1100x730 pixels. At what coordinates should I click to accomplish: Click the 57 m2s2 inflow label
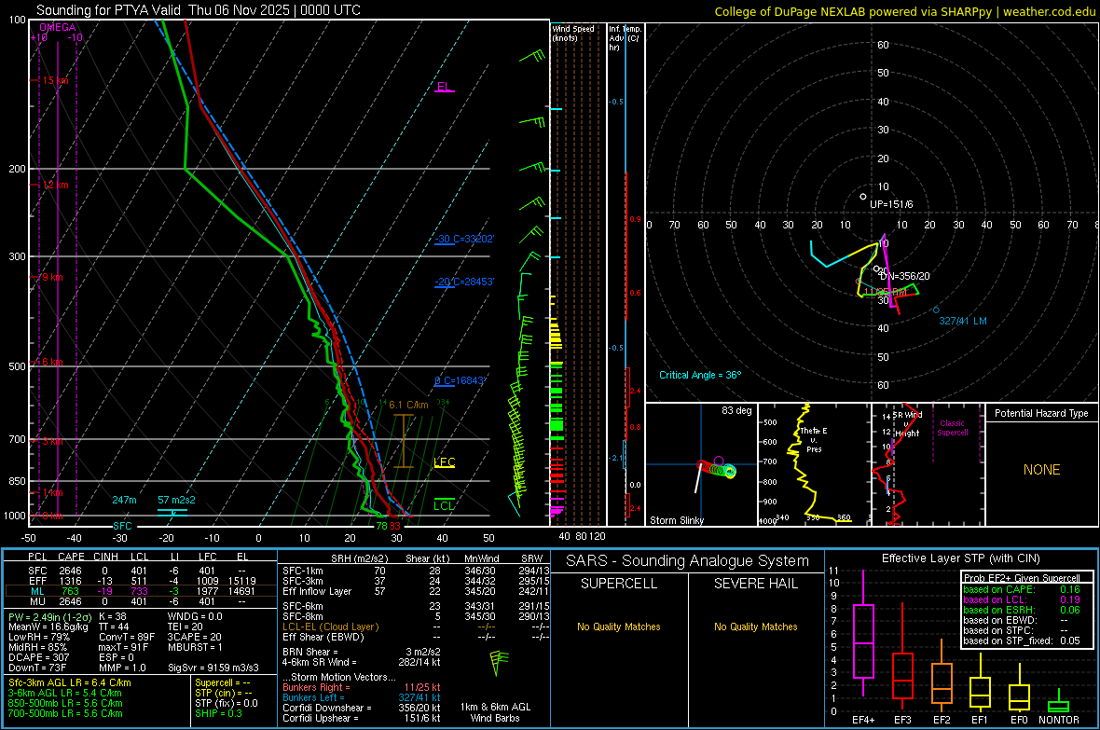pyautogui.click(x=176, y=500)
